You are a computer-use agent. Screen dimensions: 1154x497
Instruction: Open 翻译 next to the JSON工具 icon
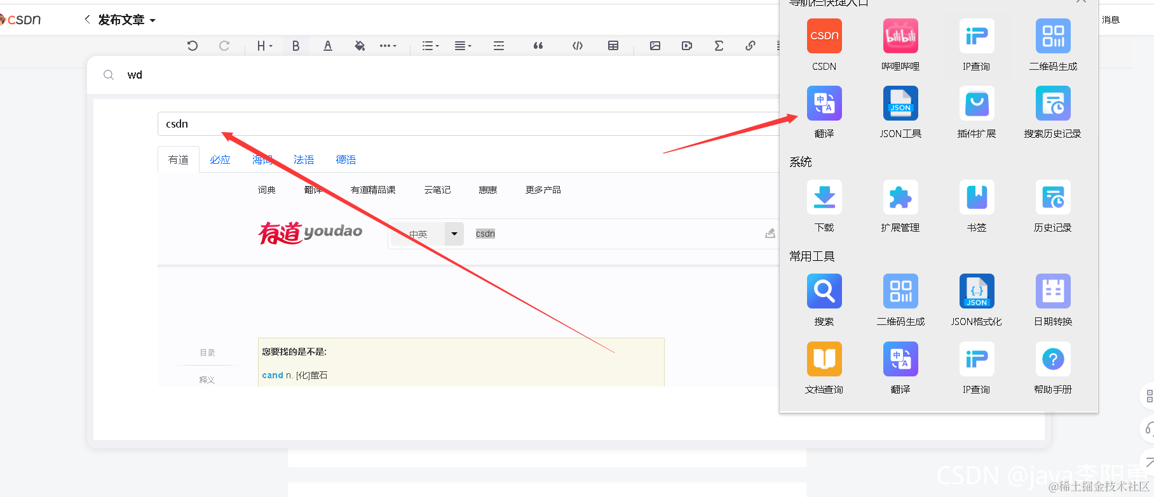pyautogui.click(x=824, y=103)
